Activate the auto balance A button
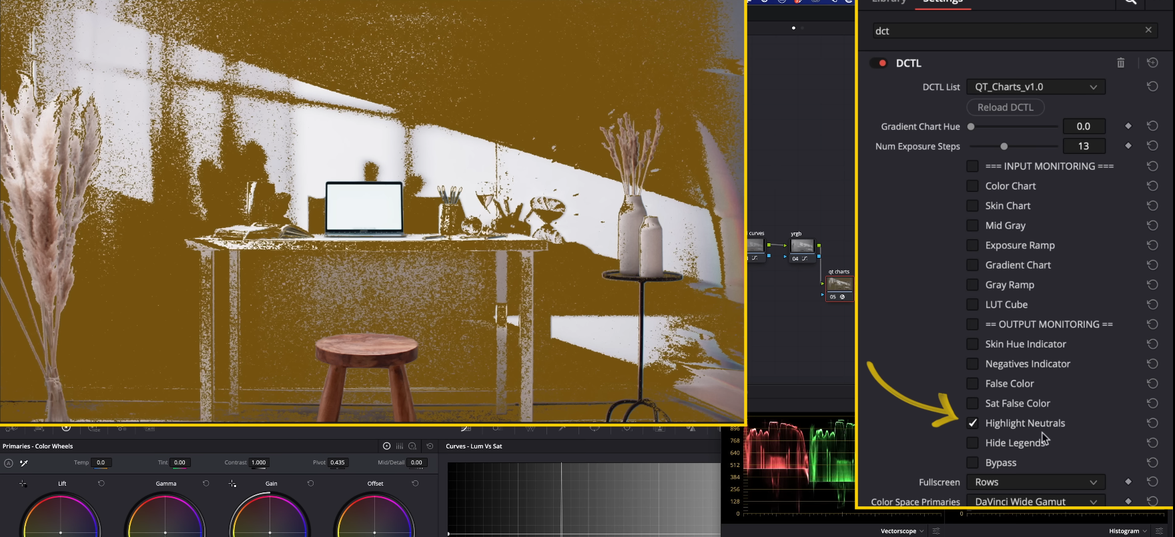The width and height of the screenshot is (1175, 537). pyautogui.click(x=9, y=463)
